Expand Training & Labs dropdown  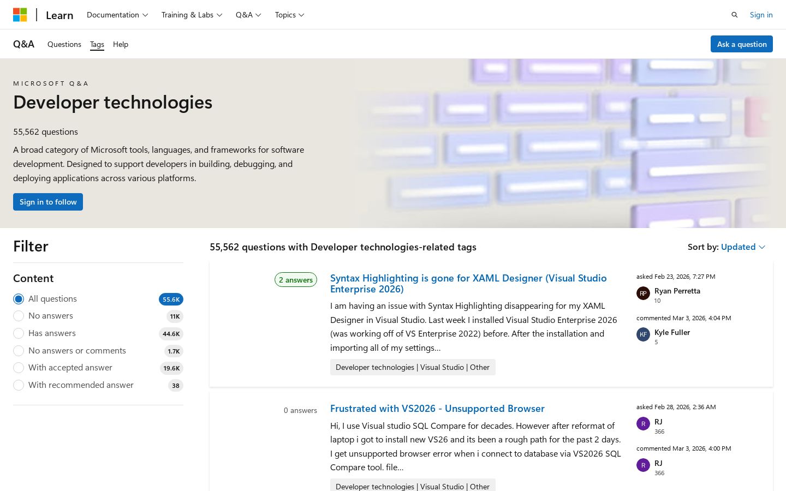click(x=192, y=15)
